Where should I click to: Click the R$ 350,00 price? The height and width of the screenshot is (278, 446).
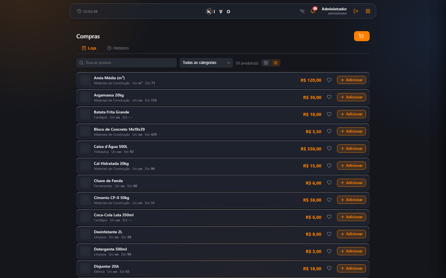(x=311, y=149)
